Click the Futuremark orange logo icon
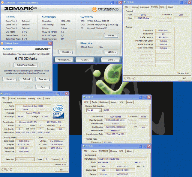Image resolution: width=192 pixels, height=177 pixels. (94, 9)
